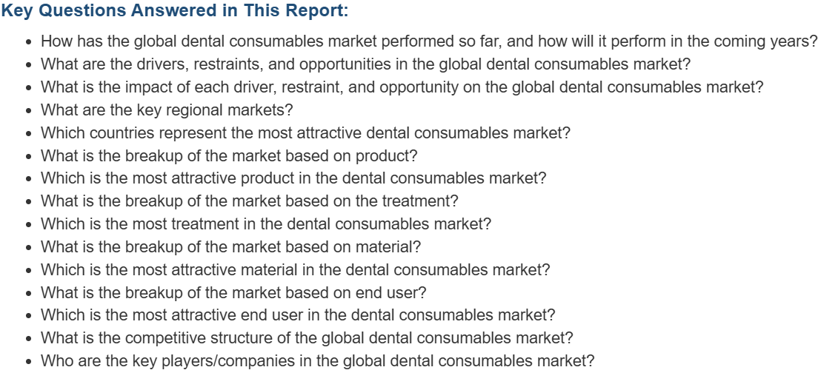Click the breakup of market based on product line
Screen dimensions: 821x370
(x=229, y=156)
